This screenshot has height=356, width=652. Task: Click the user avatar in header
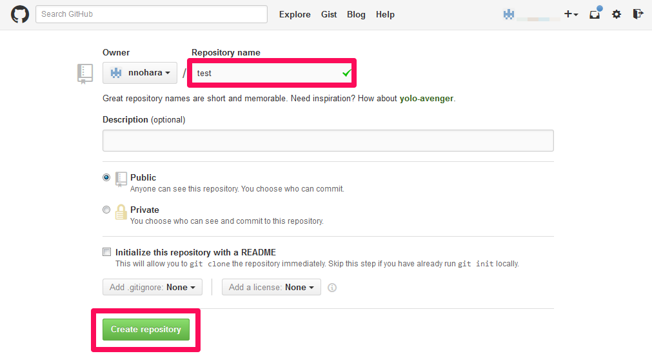509,14
